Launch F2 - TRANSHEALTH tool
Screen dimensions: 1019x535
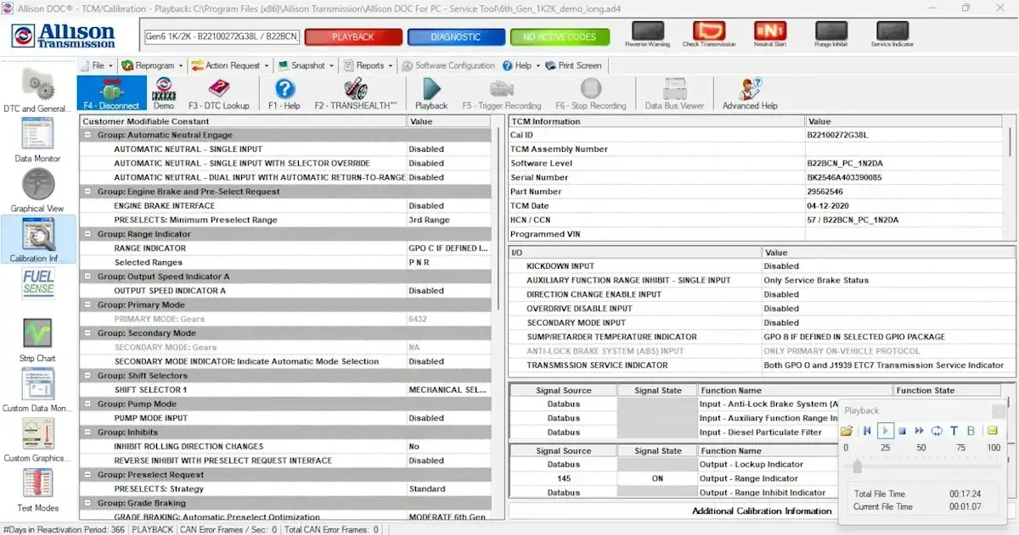tap(355, 92)
